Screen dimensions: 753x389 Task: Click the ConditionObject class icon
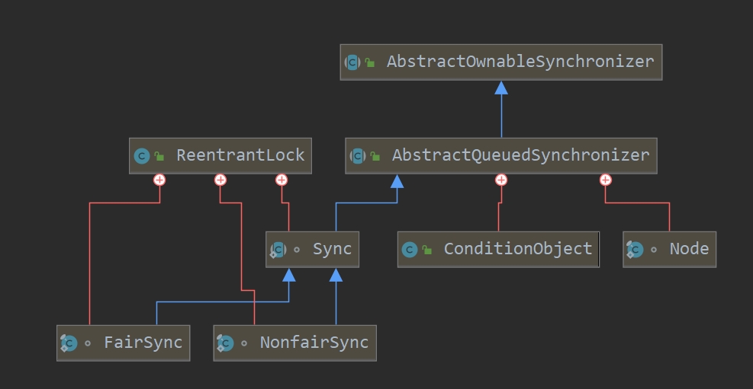[x=410, y=250]
